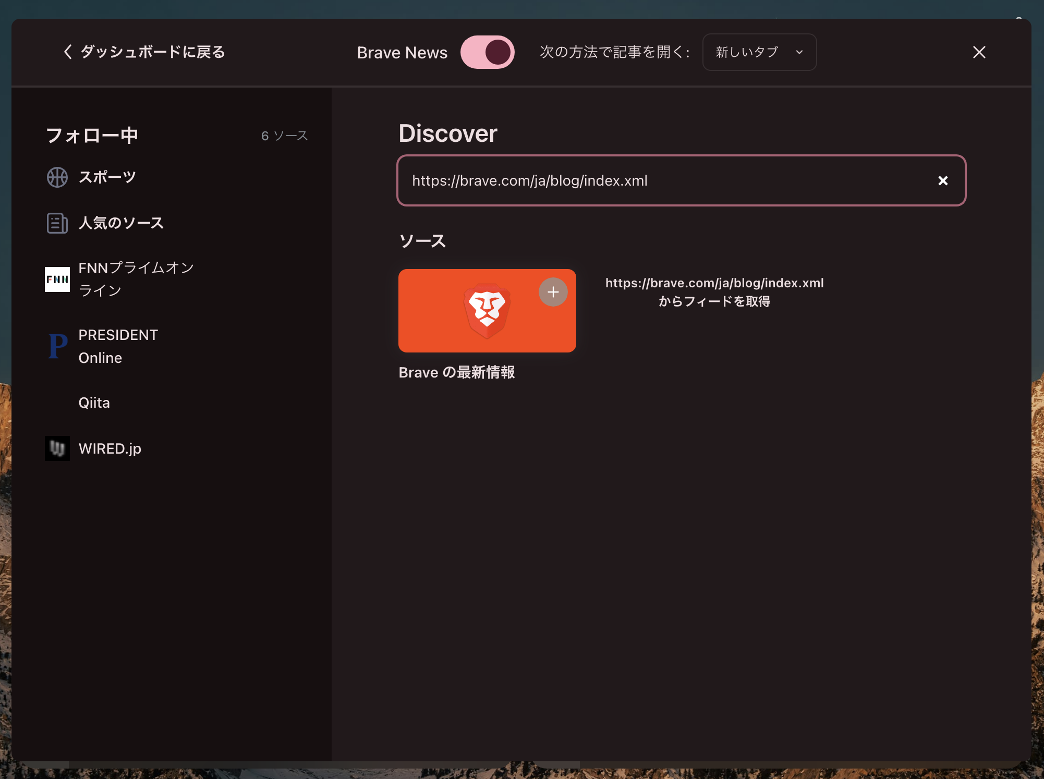1044x779 pixels.
Task: Click the ソース section heading
Action: click(x=422, y=241)
